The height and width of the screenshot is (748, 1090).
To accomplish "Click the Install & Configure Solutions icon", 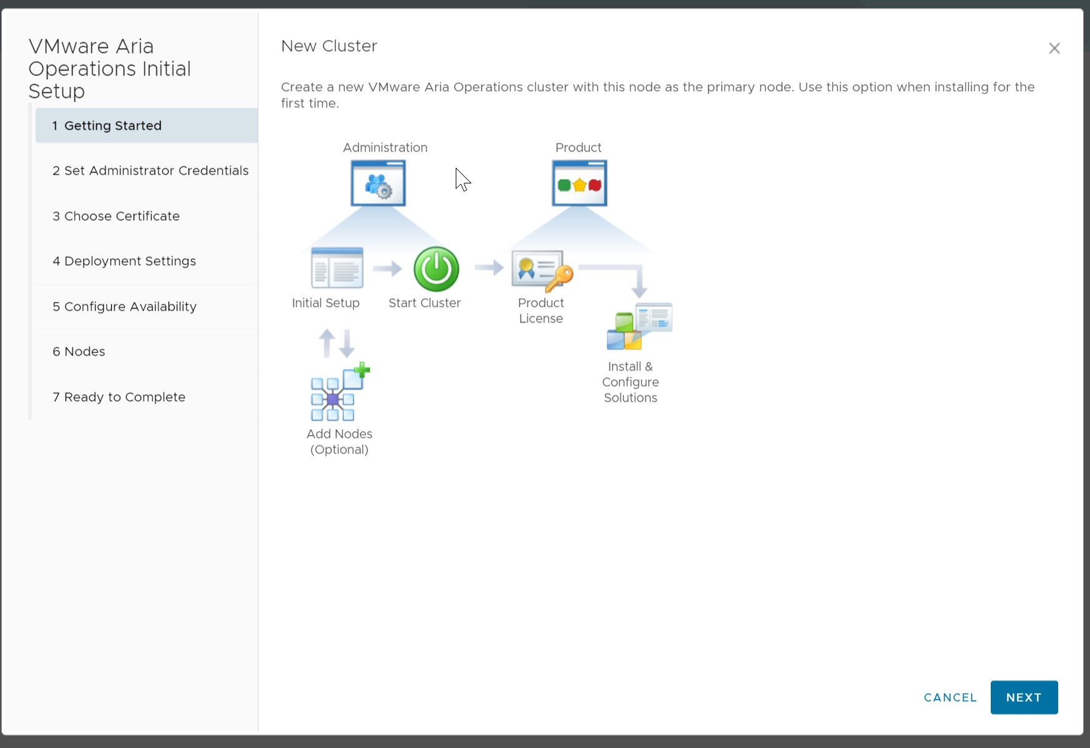I will (639, 326).
